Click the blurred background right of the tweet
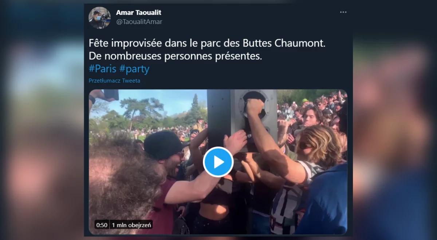The width and height of the screenshot is (437, 240). 395,120
